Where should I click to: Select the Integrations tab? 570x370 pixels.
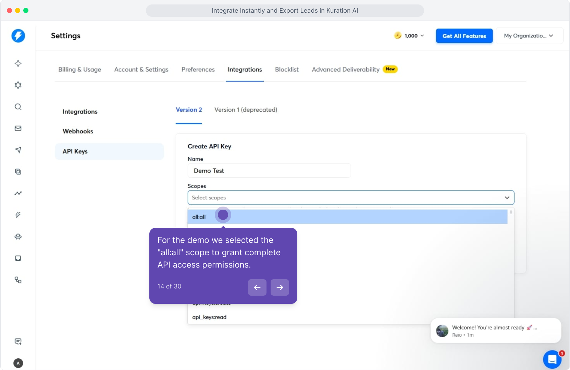coord(245,70)
